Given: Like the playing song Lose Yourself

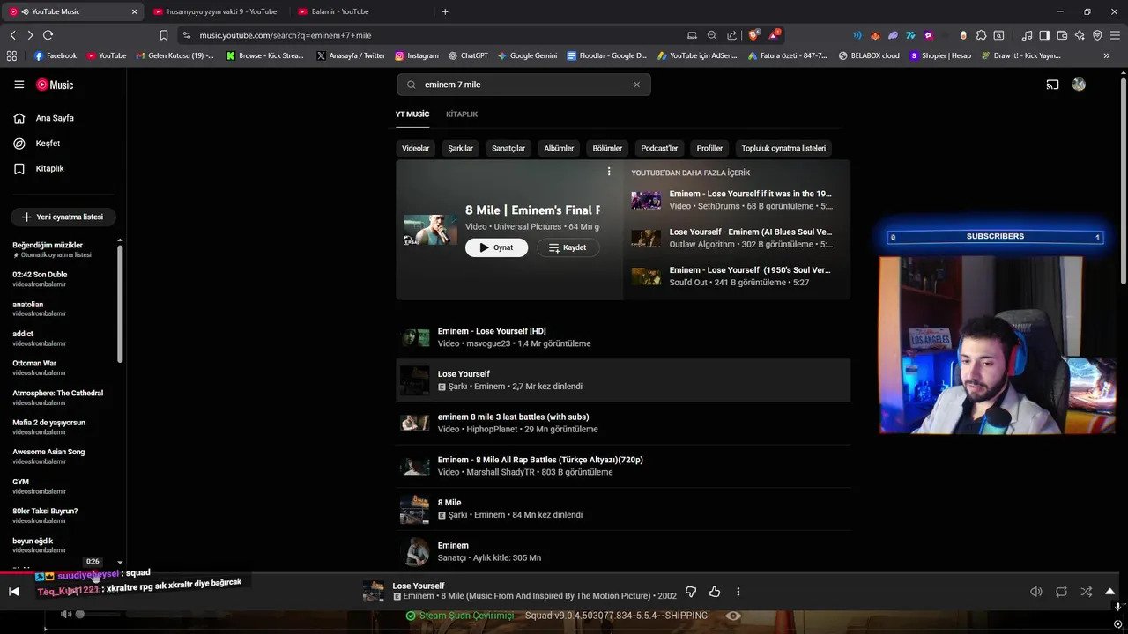Looking at the screenshot, I should tap(715, 592).
